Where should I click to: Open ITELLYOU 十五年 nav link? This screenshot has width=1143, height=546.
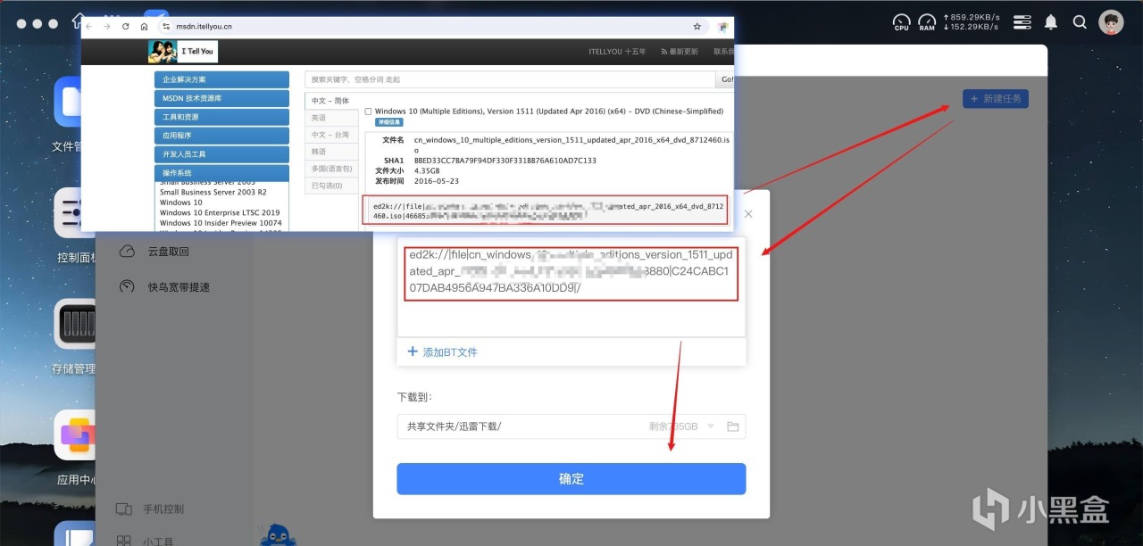point(617,52)
